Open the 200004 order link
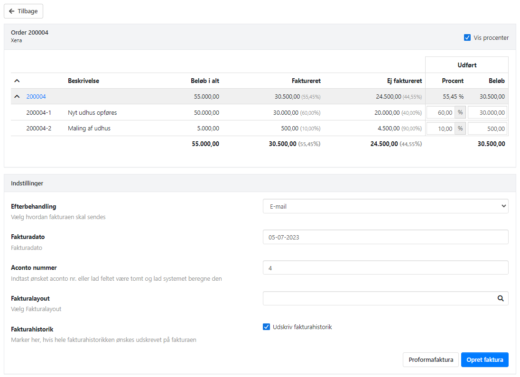The height and width of the screenshot is (377, 520). (x=36, y=97)
